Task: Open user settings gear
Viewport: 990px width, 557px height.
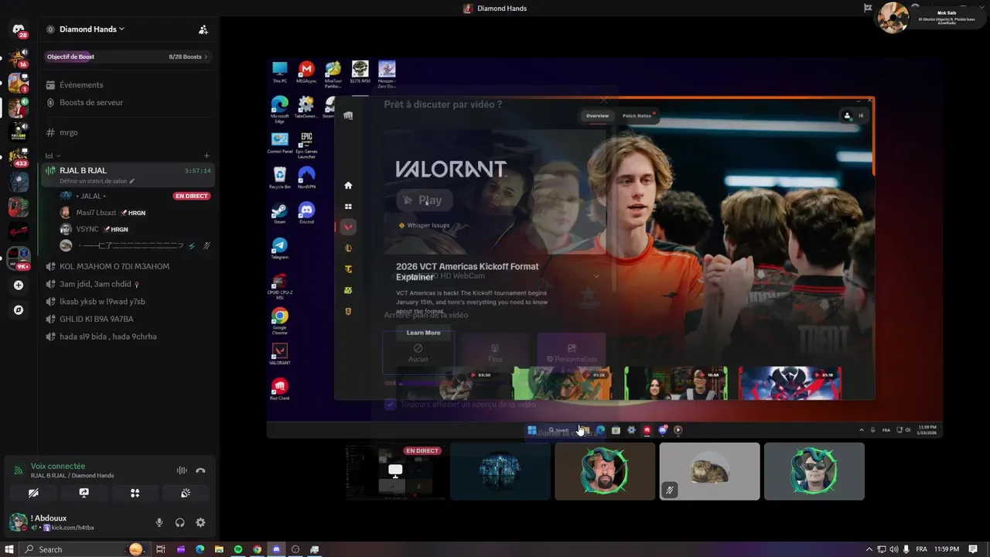Action: coord(200,523)
